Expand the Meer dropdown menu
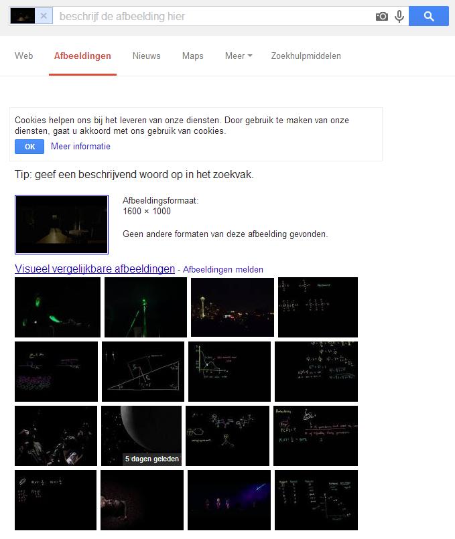Screen dimensions: 455x539 point(238,56)
